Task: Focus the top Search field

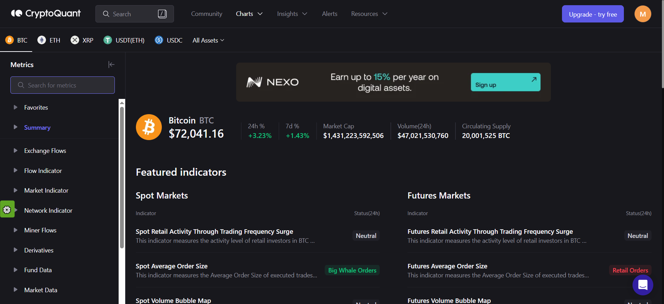Action: [x=135, y=14]
